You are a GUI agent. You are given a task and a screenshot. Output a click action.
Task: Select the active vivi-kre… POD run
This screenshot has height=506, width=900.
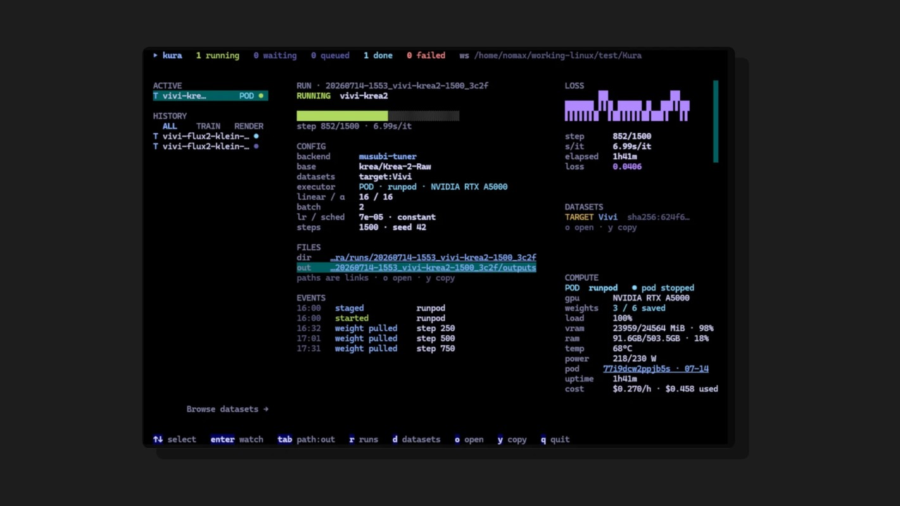210,96
